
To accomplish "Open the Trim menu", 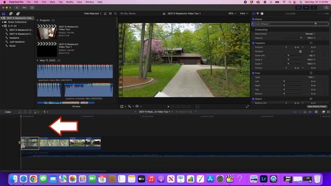I will (44, 2).
